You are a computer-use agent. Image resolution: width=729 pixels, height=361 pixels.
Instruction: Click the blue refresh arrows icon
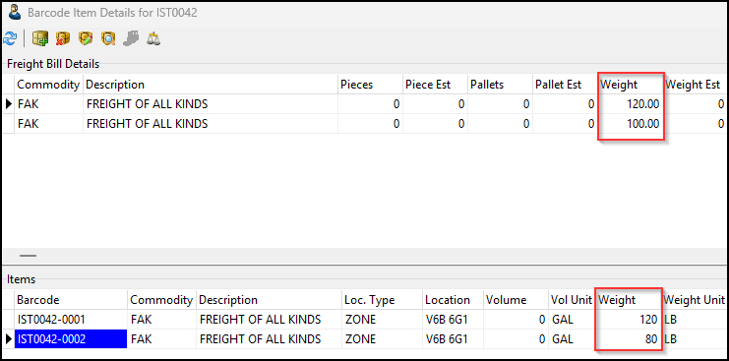pyautogui.click(x=9, y=38)
